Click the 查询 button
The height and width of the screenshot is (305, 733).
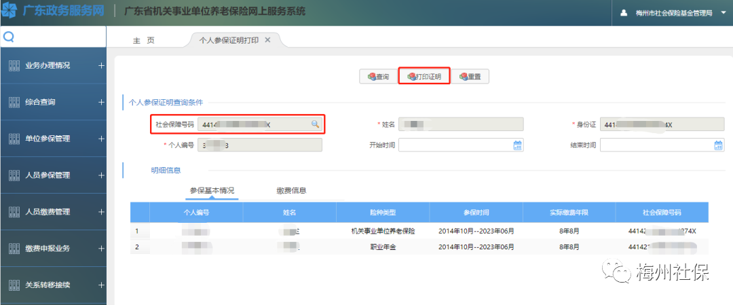point(379,77)
